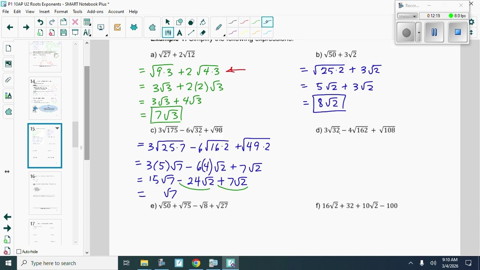Save the notebook file
This screenshot has height=270, width=480.
[63, 33]
